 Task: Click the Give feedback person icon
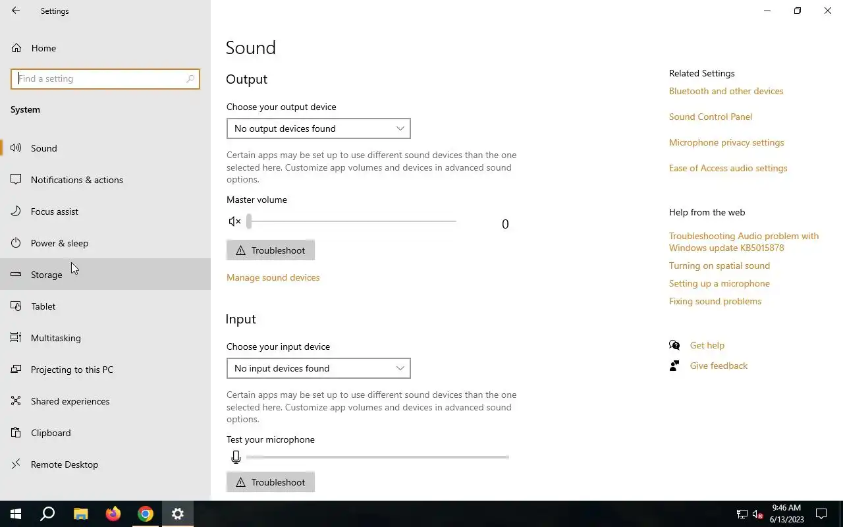(x=674, y=366)
